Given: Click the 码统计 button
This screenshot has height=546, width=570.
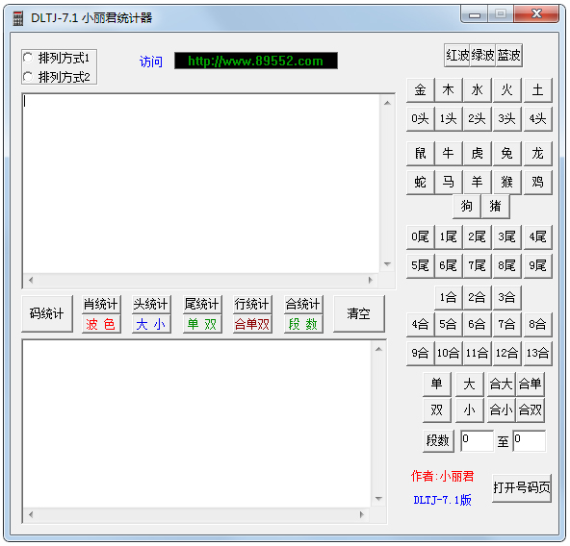Looking at the screenshot, I should click(x=47, y=313).
